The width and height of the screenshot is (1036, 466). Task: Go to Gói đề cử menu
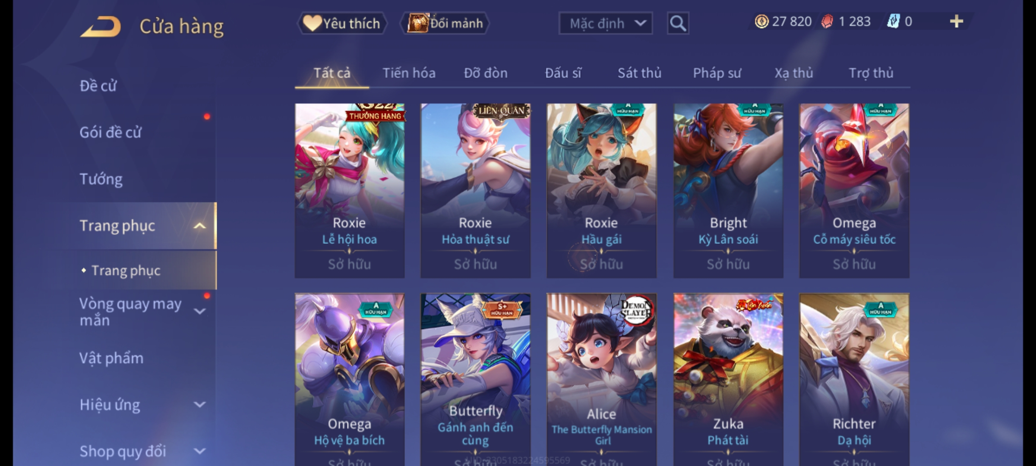111,132
